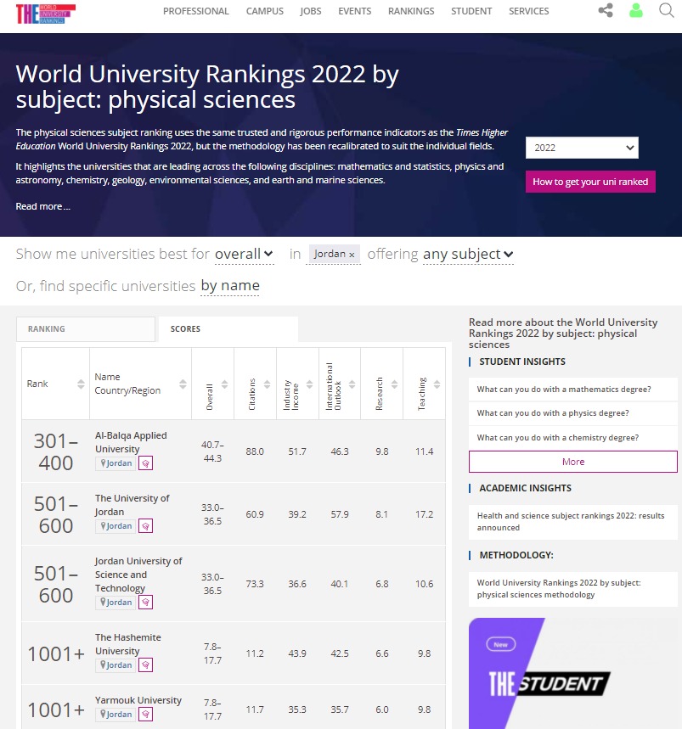The height and width of the screenshot is (729, 682).
Task: Open the 2022 year dropdown
Action: click(x=582, y=148)
